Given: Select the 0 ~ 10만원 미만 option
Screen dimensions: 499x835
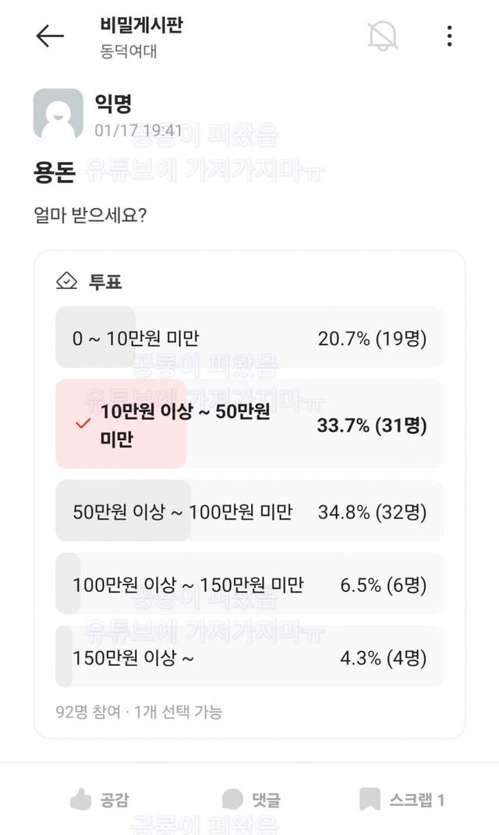Looking at the screenshot, I should (249, 338).
